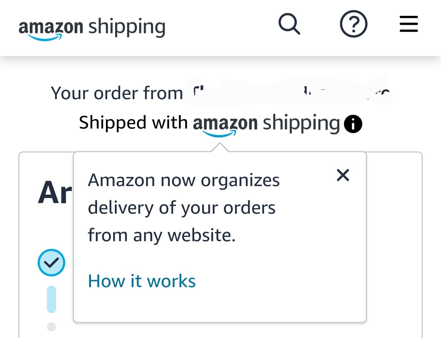Open the How it works link

(141, 281)
